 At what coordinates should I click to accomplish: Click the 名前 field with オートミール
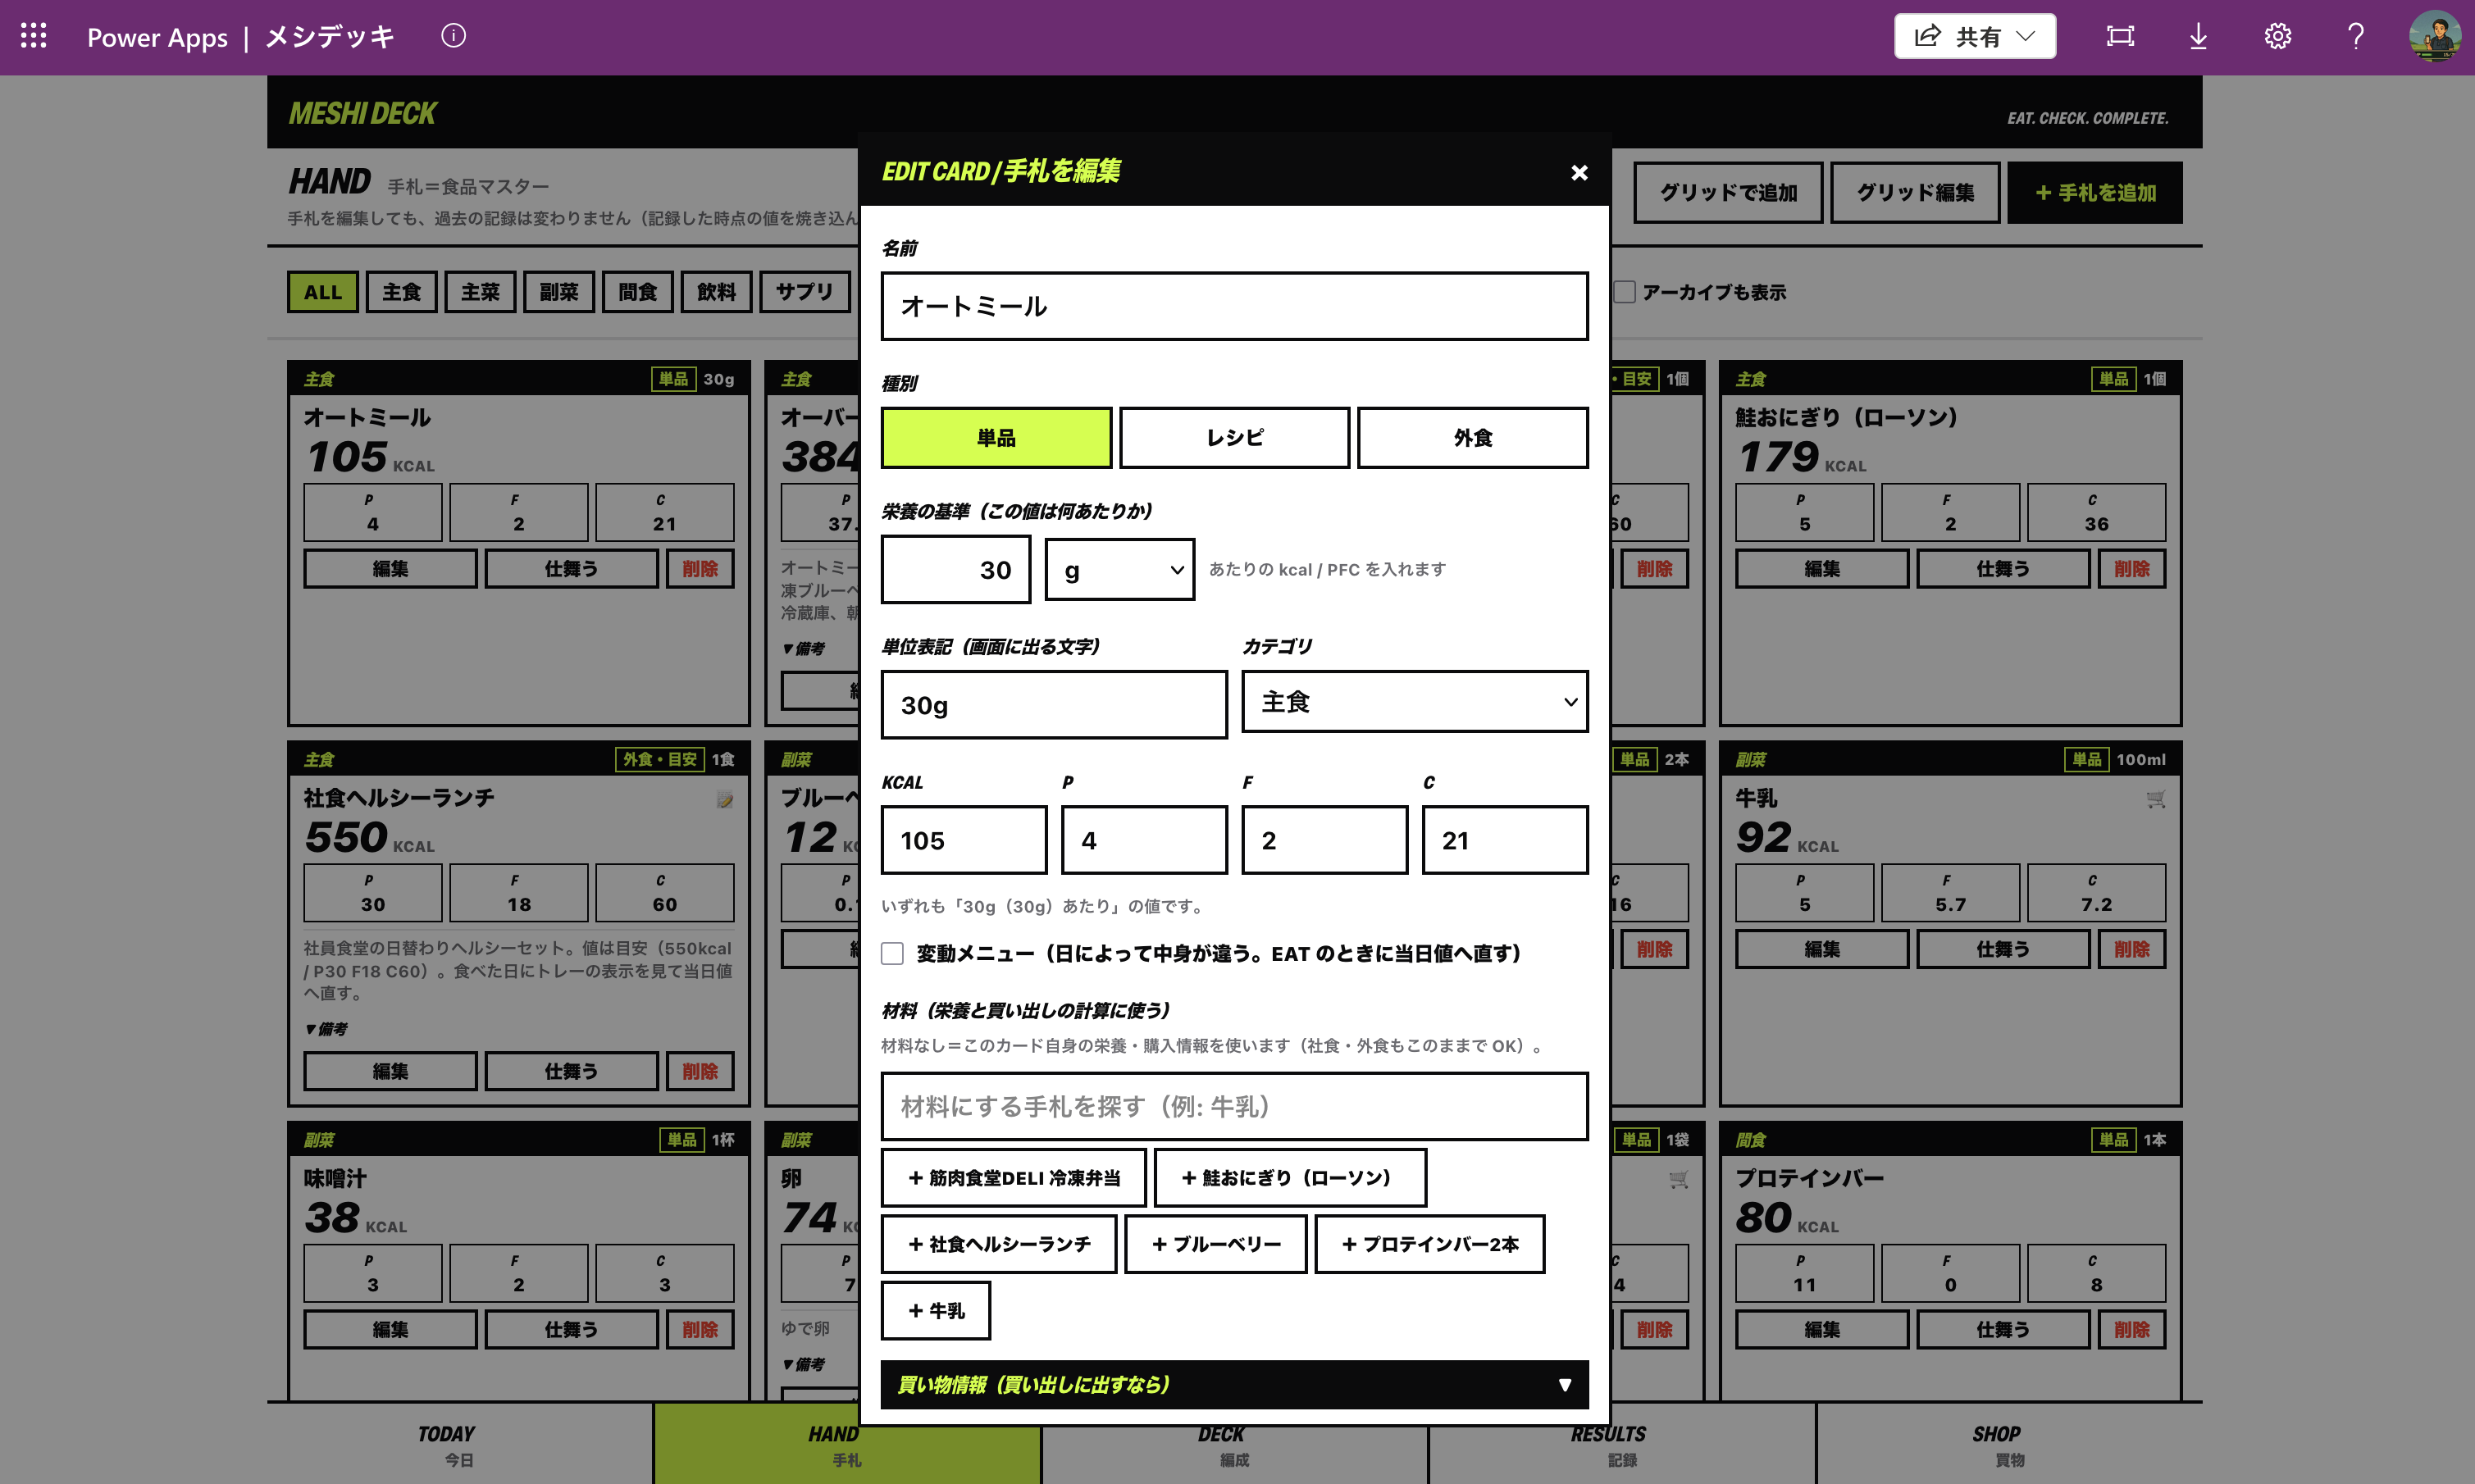pyautogui.click(x=1234, y=306)
